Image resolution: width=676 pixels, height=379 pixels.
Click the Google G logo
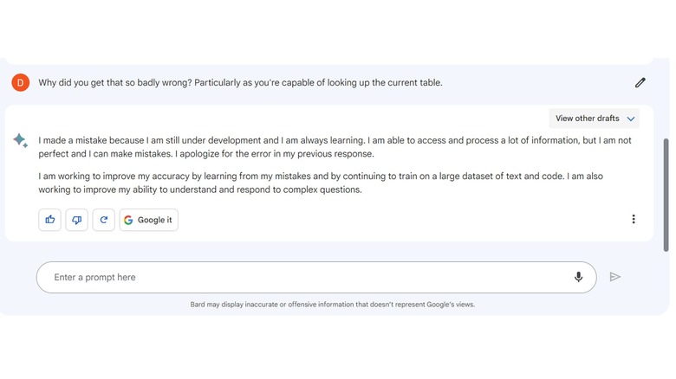point(128,220)
